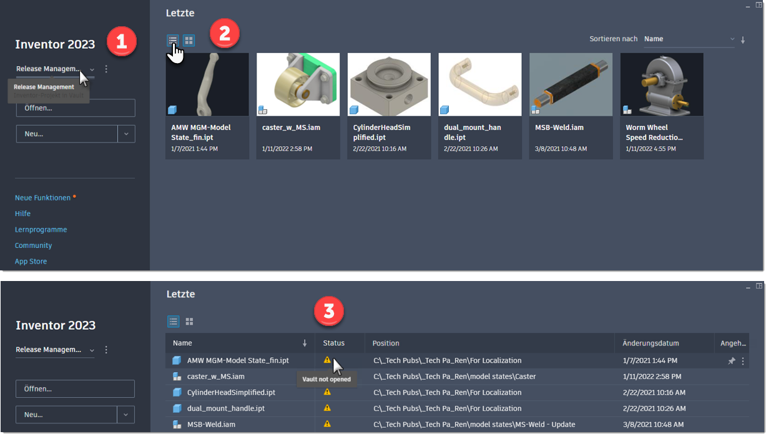Switch to list view in the thumbnail-view panel

tap(173, 41)
